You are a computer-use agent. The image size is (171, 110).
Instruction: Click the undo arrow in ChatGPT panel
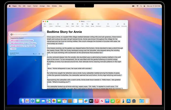(33, 54)
